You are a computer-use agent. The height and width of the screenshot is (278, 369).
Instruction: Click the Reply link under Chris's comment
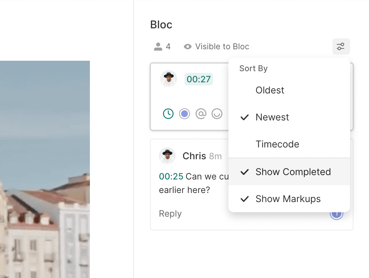click(170, 214)
